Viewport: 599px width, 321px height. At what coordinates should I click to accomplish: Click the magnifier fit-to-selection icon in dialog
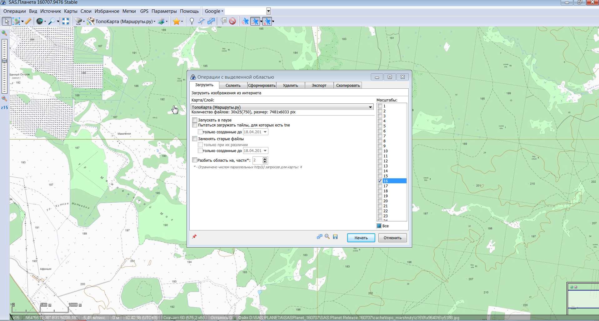(x=327, y=237)
